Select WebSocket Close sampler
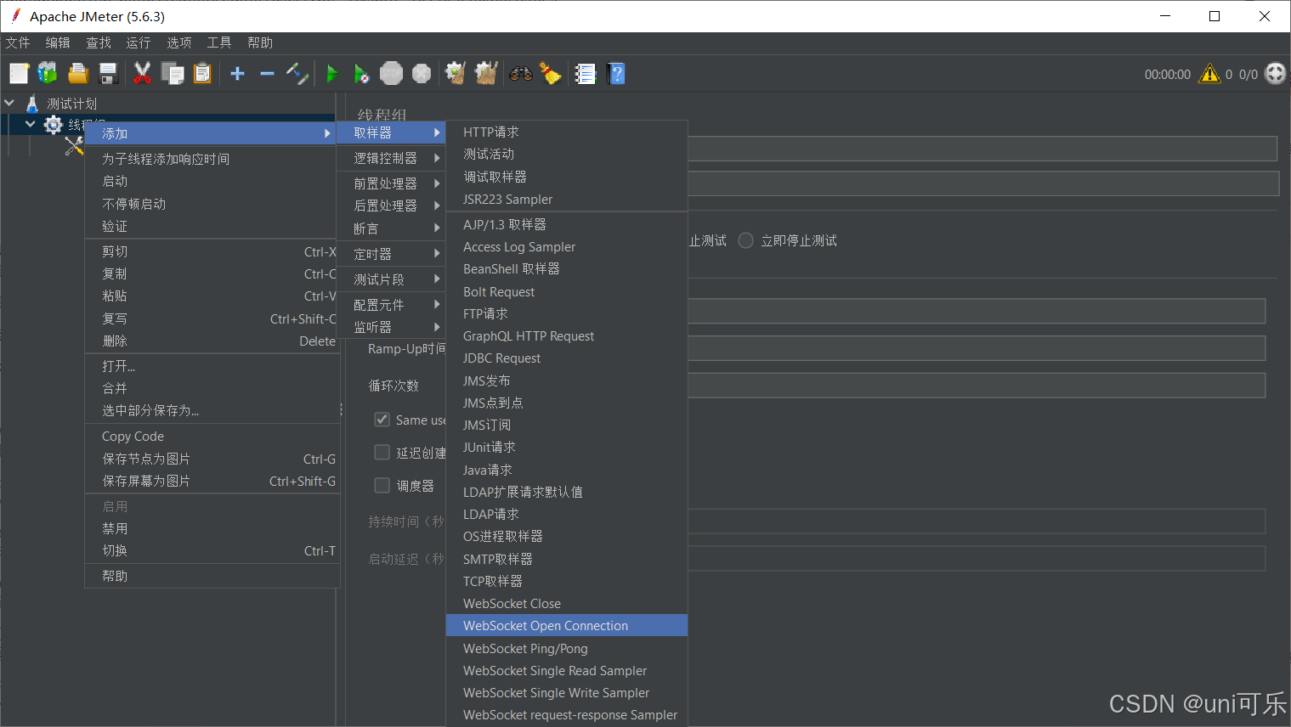The image size is (1291, 727). (567, 603)
